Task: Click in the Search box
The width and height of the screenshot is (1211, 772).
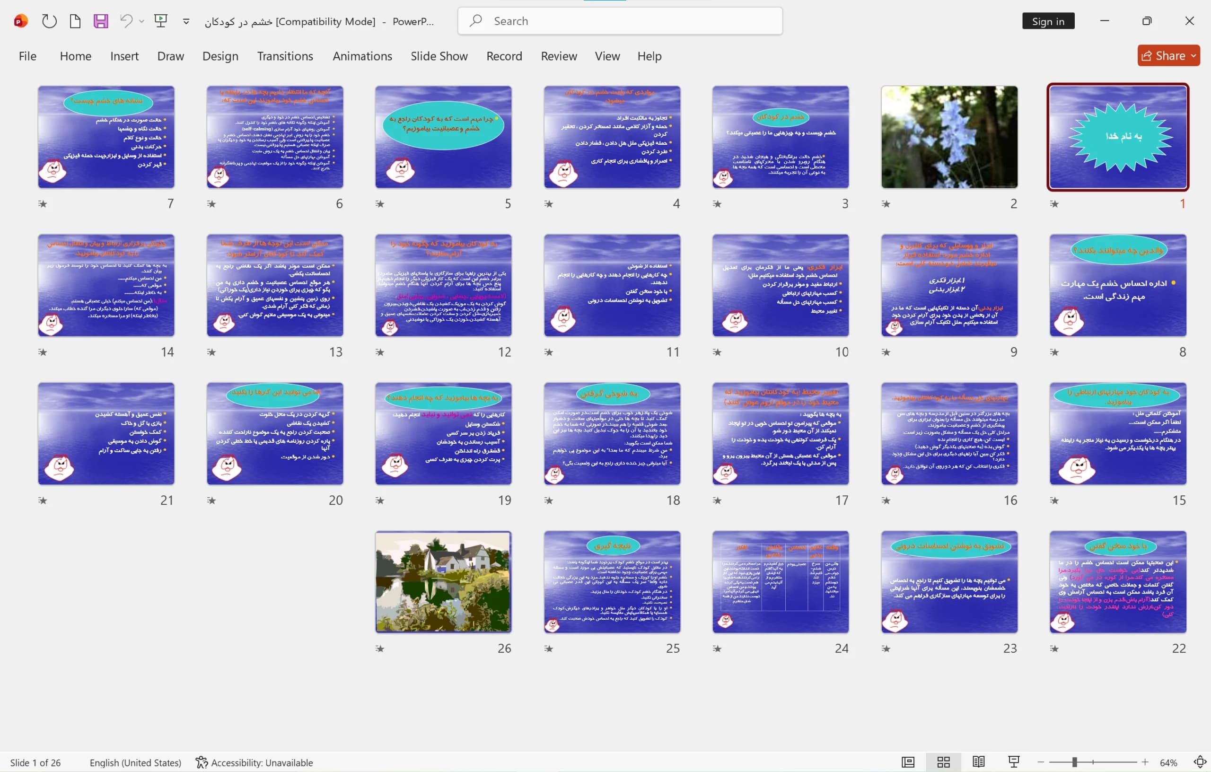Action: pyautogui.click(x=620, y=21)
